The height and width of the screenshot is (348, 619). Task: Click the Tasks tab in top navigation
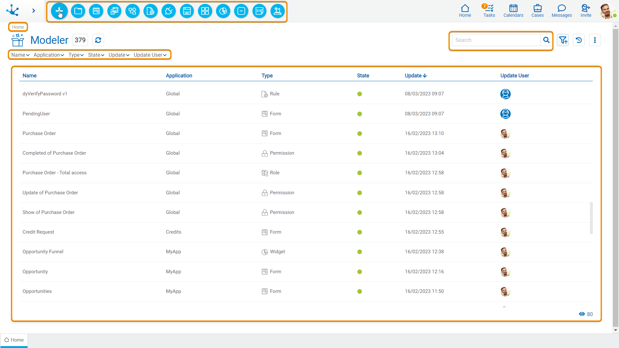(489, 11)
